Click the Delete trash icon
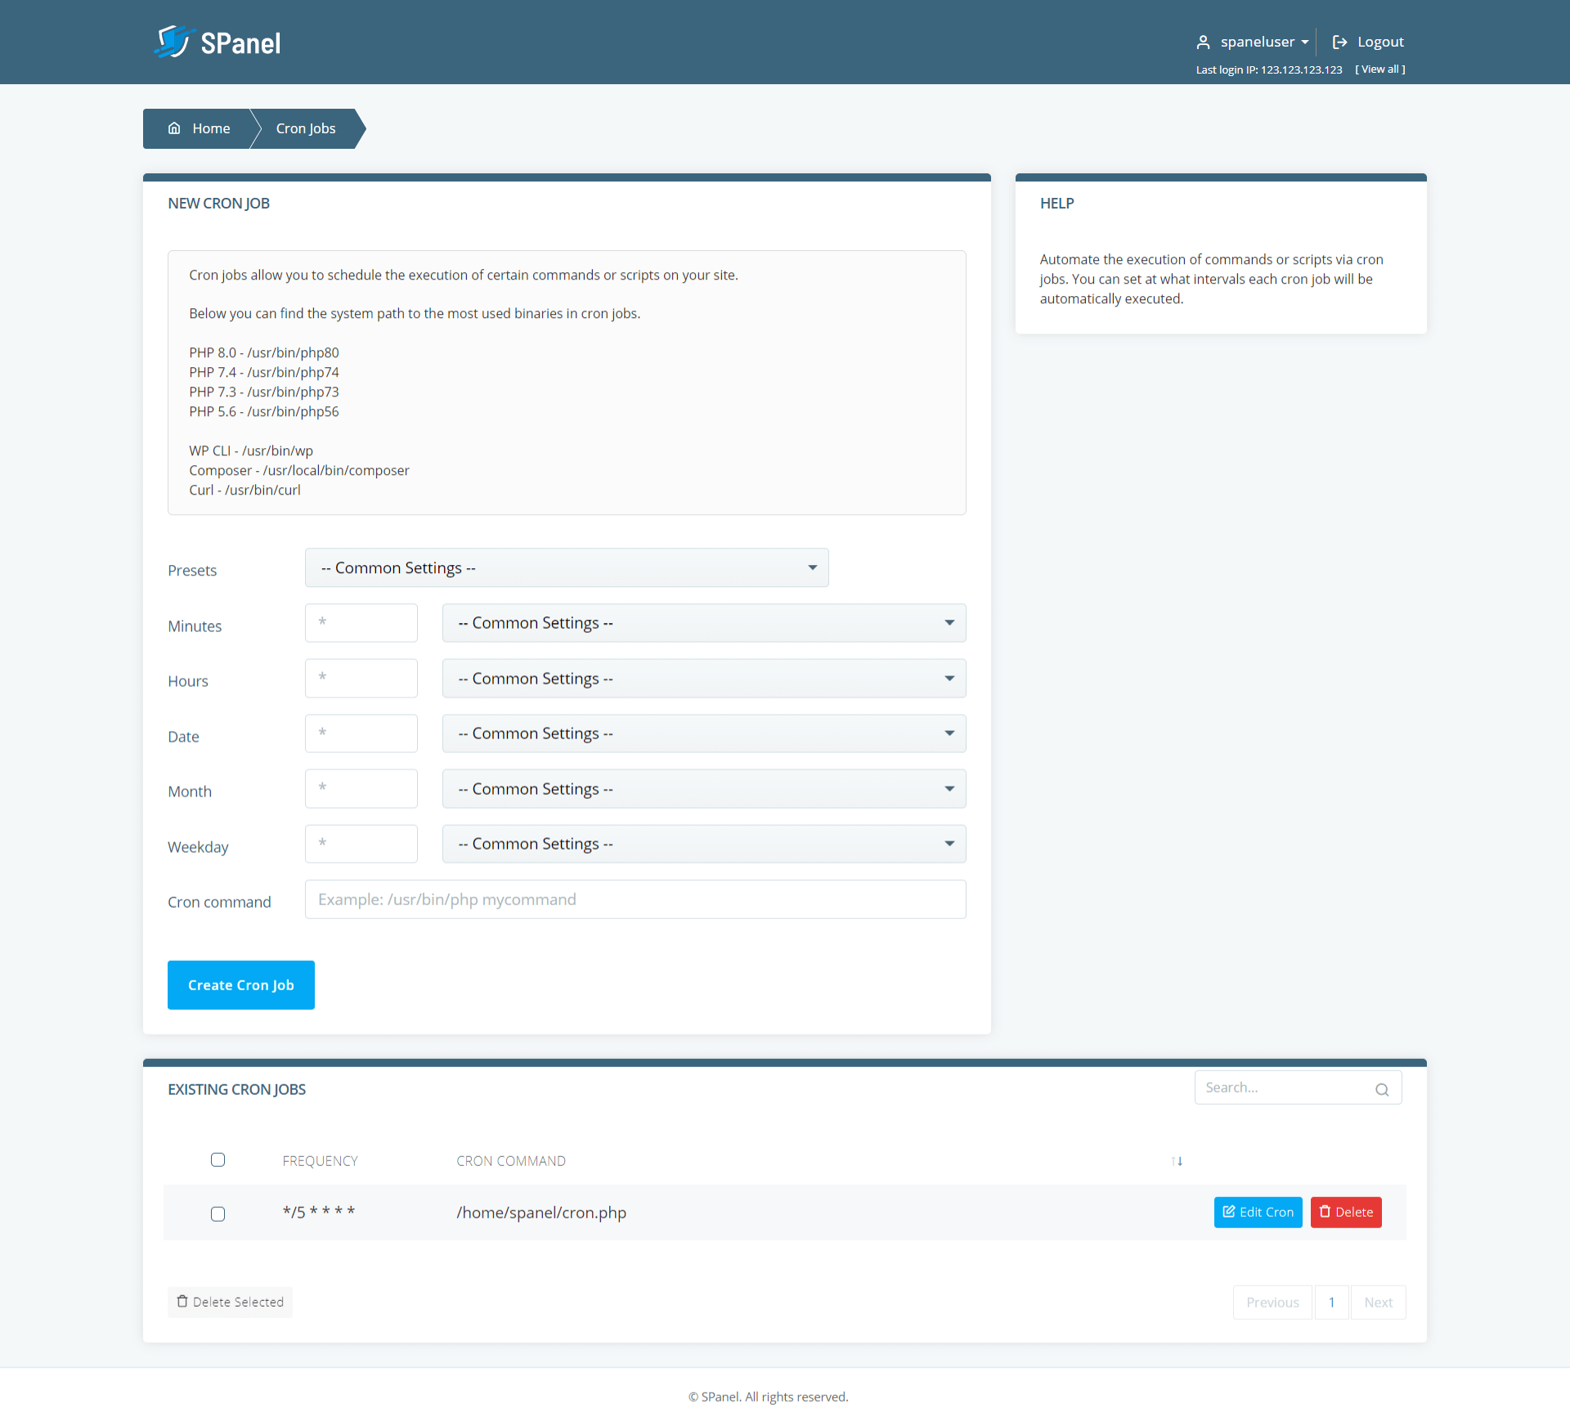 click(1324, 1211)
